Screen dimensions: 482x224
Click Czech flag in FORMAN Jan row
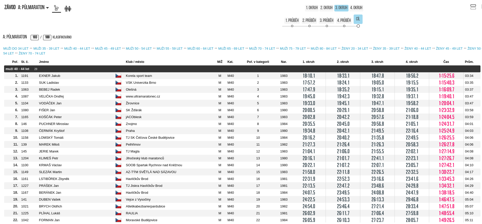[x=118, y=220]
